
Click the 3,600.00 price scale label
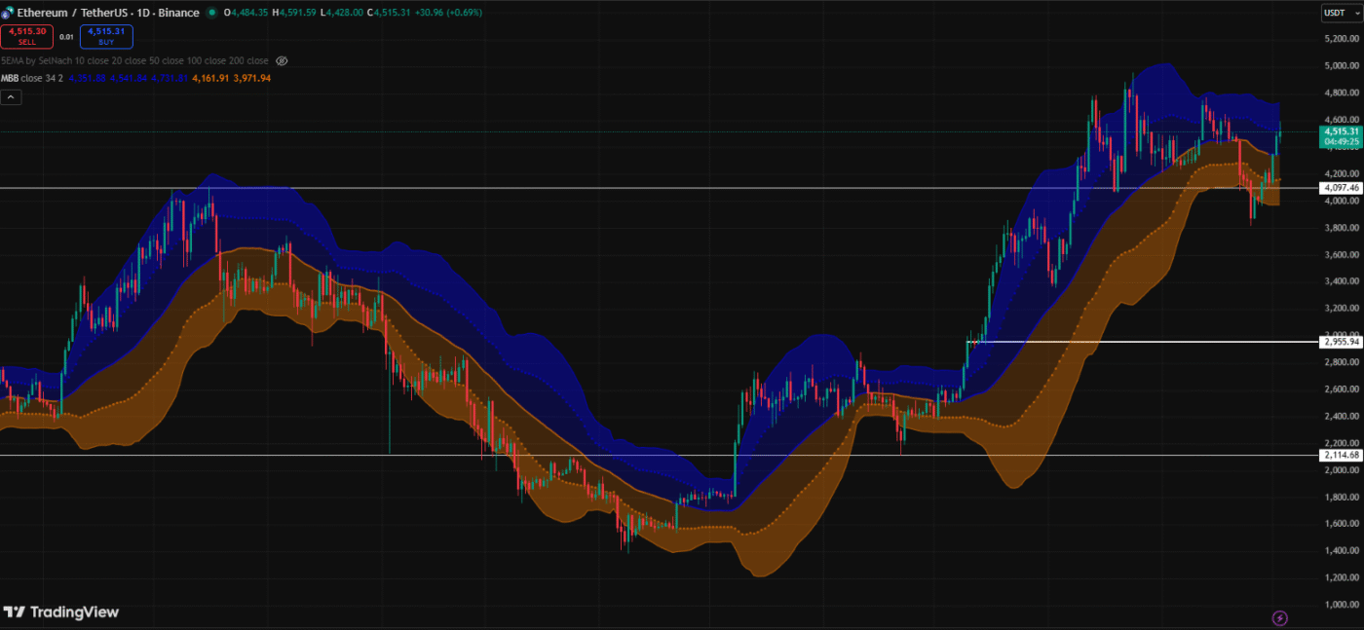pos(1341,254)
